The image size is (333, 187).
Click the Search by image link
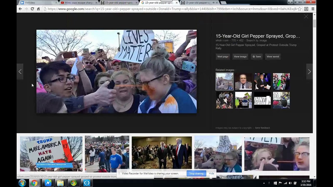[257, 41]
